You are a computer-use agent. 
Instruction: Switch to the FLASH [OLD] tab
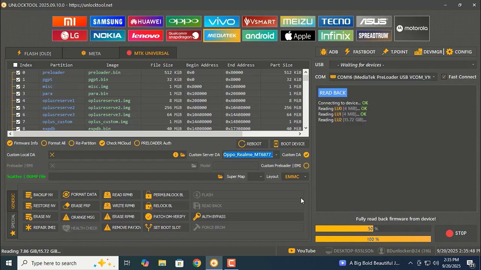(x=34, y=53)
